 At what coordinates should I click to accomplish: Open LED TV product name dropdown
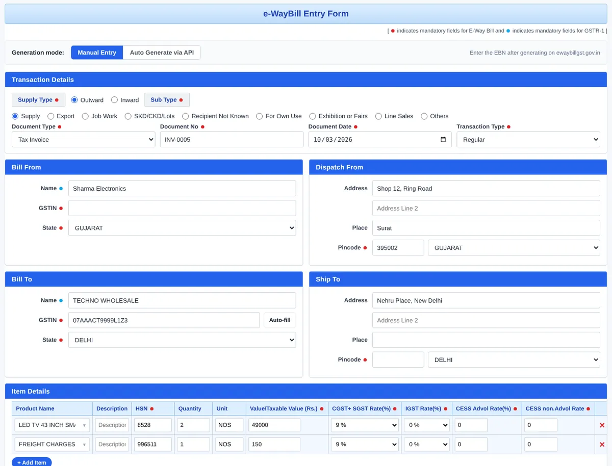click(x=52, y=425)
